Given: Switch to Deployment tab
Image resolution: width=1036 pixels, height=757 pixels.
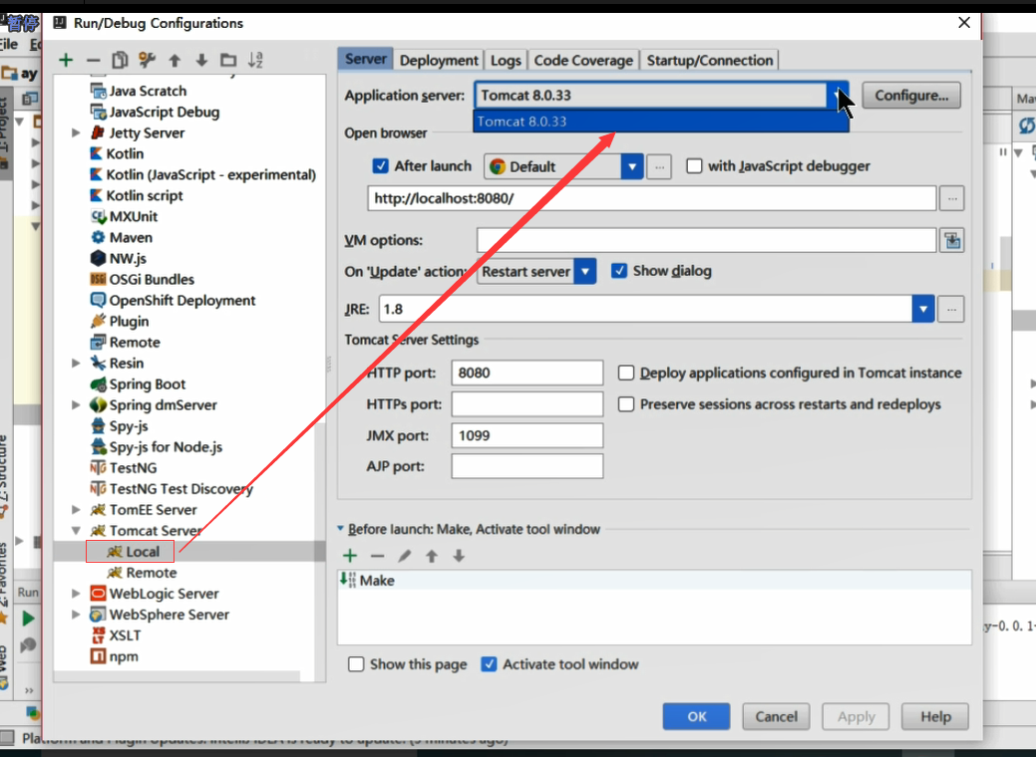Looking at the screenshot, I should [439, 60].
